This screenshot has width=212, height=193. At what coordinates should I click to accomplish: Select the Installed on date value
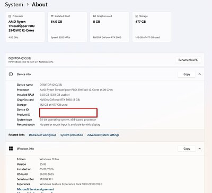(x=47, y=169)
